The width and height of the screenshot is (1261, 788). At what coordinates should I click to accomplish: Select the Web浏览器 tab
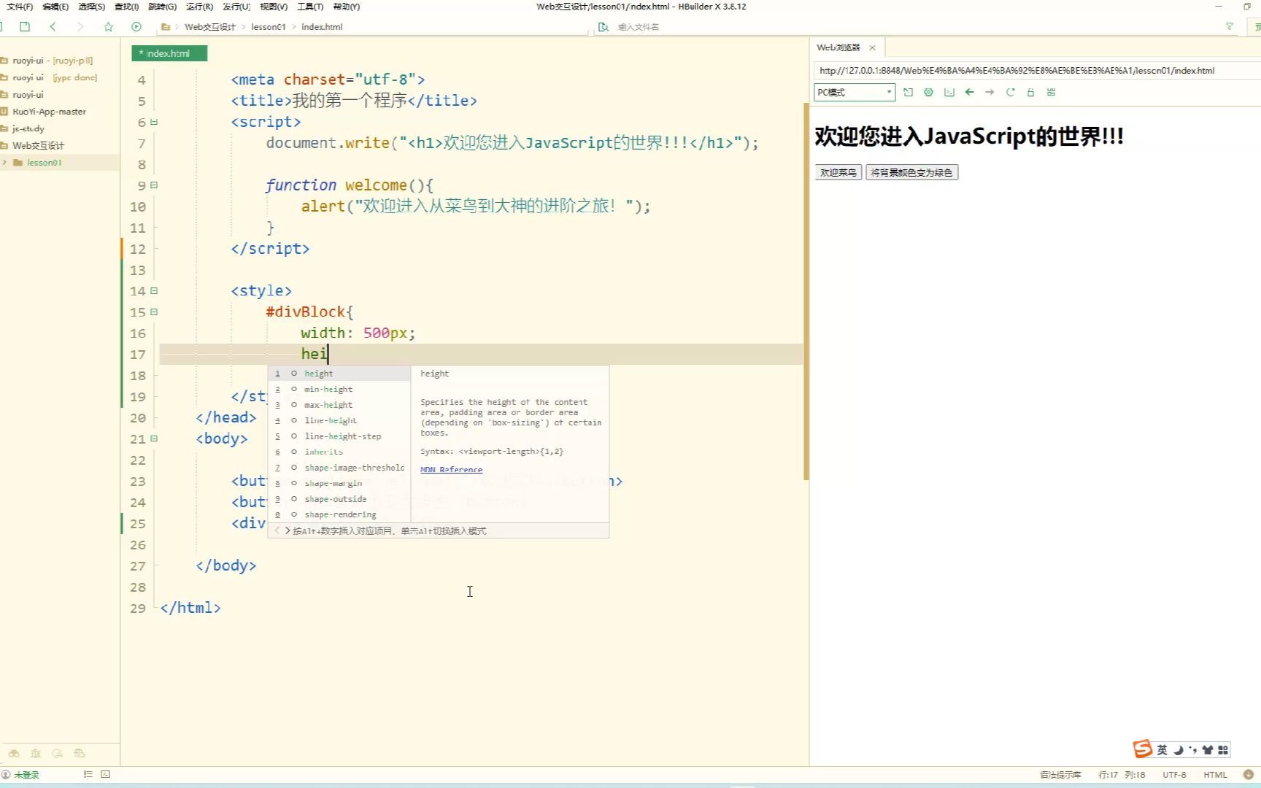tap(838, 47)
